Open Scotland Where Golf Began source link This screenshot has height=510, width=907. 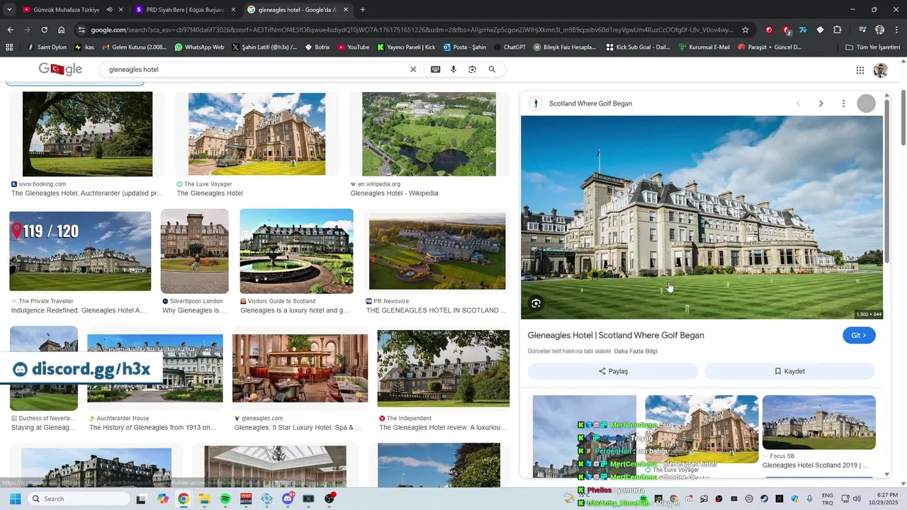coord(590,103)
